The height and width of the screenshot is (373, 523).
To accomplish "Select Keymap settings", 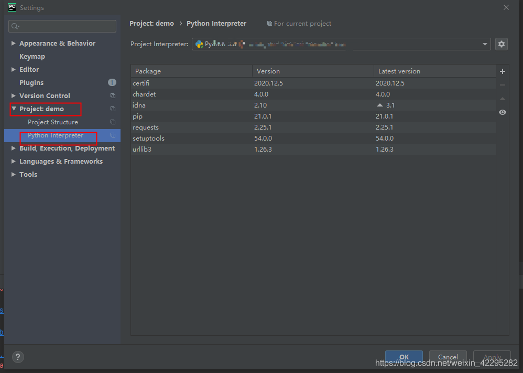I will (x=32, y=57).
